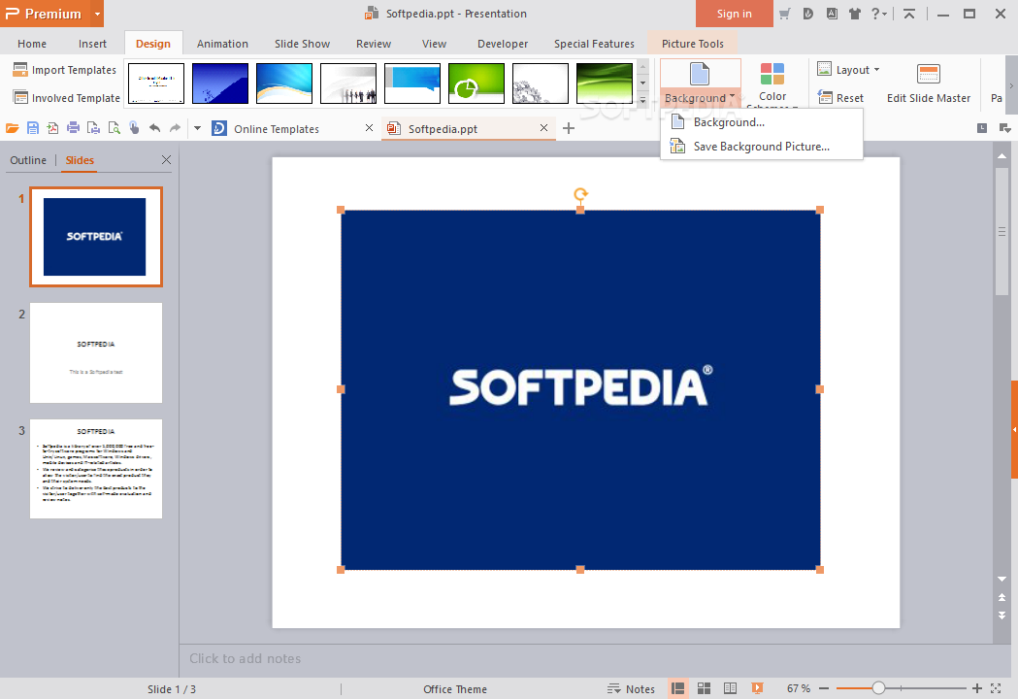Click the Open folder icon in quick toolbar

[x=13, y=128]
